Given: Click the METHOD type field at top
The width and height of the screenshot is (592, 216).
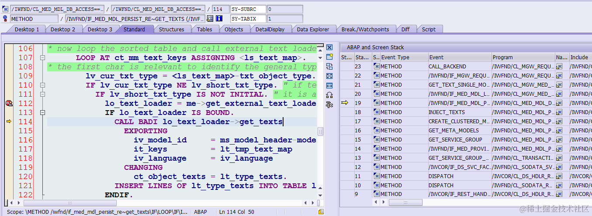Looking at the screenshot, I should tap(34, 19).
